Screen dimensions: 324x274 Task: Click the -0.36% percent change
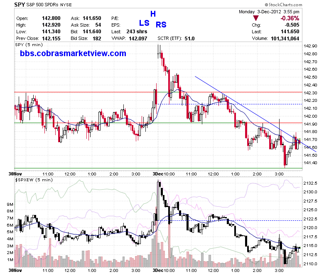290,18
